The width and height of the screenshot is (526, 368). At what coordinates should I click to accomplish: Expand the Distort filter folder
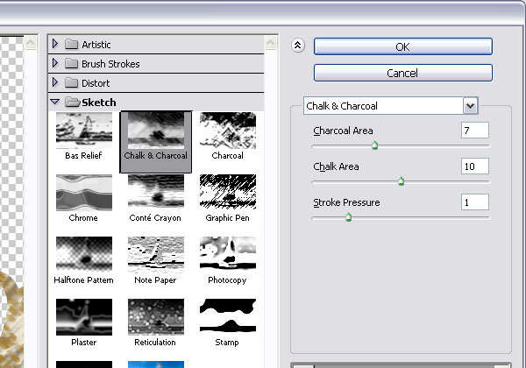(x=55, y=82)
